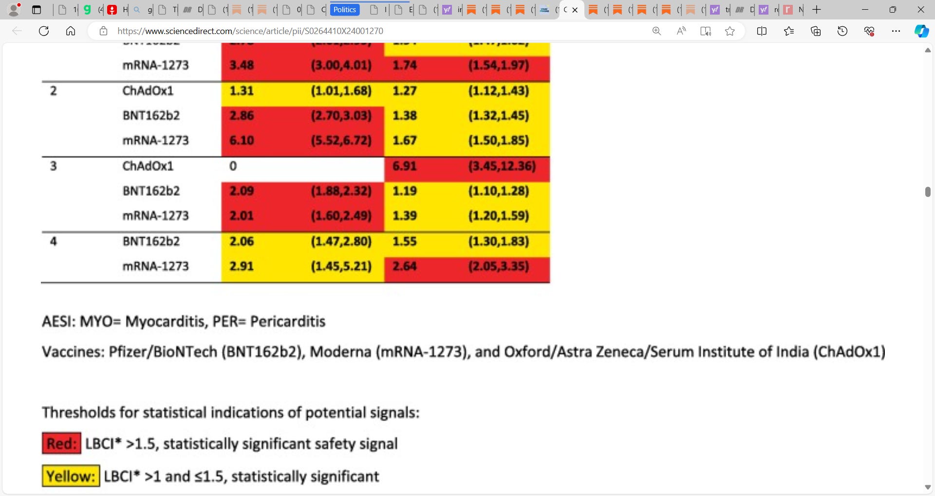Select the red cell value 2.86

pyautogui.click(x=242, y=116)
